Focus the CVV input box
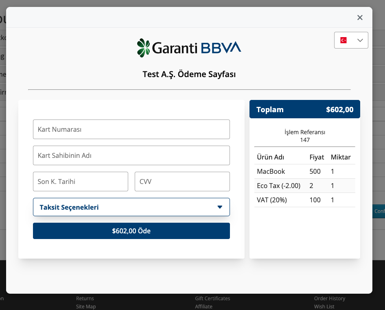Screen dimensions: 385x310 tap(182, 182)
